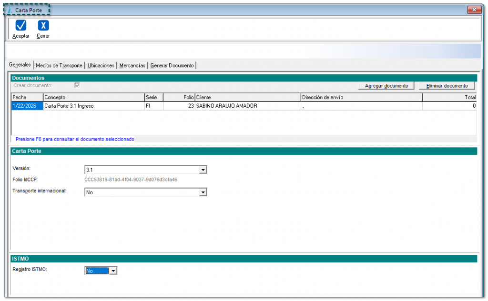Expand the Registro ISTMO dropdown
Viewport: 488px width, 301px height.
click(113, 271)
